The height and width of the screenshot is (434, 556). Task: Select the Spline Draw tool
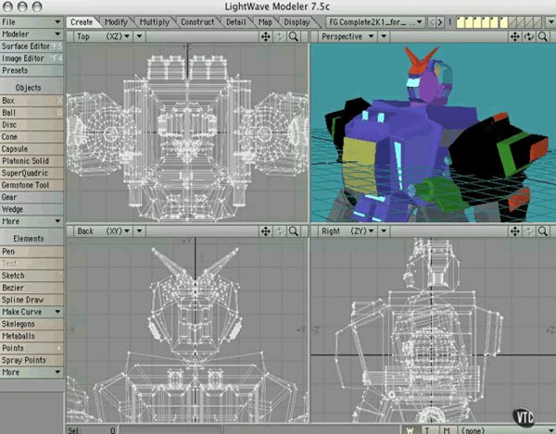click(x=32, y=300)
